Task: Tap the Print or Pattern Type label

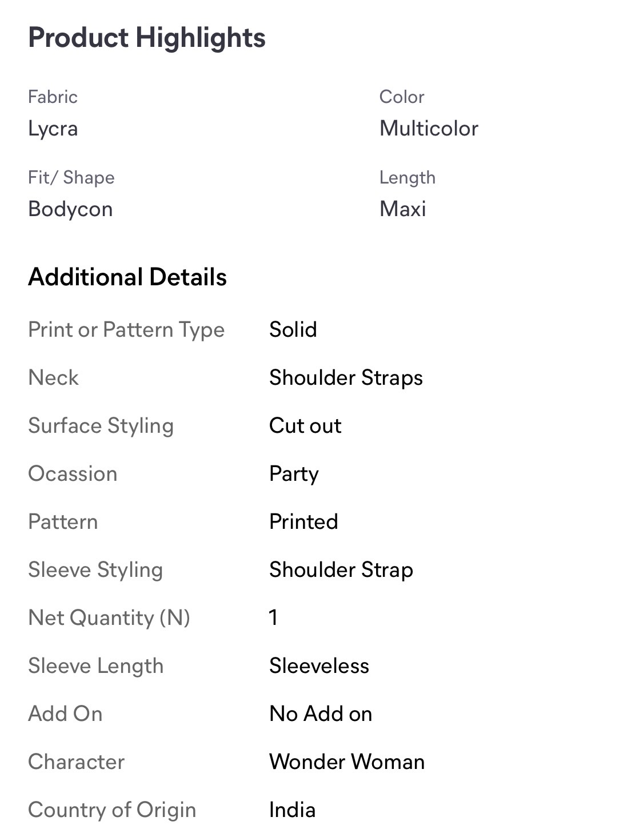Action: pos(126,330)
